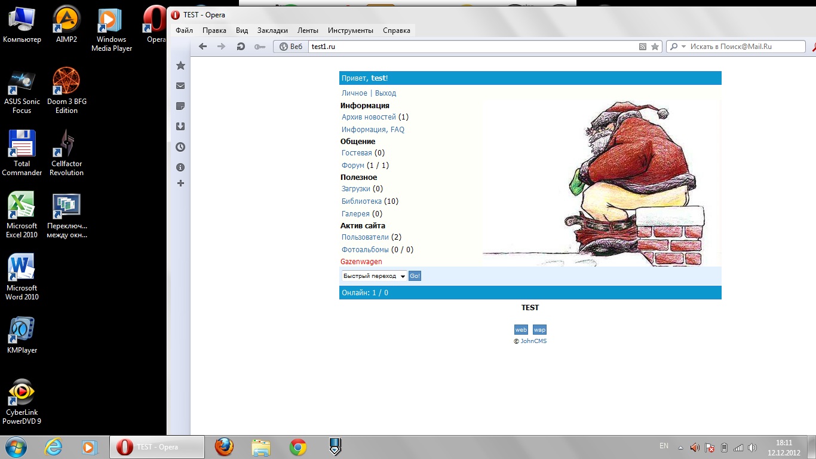The height and width of the screenshot is (459, 816).
Task: Click the volume speaker icon in tray
Action: point(752,448)
